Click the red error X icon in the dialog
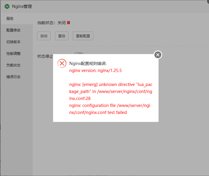Image resolution: width=209 pixels, height=176 pixels. tap(62, 63)
